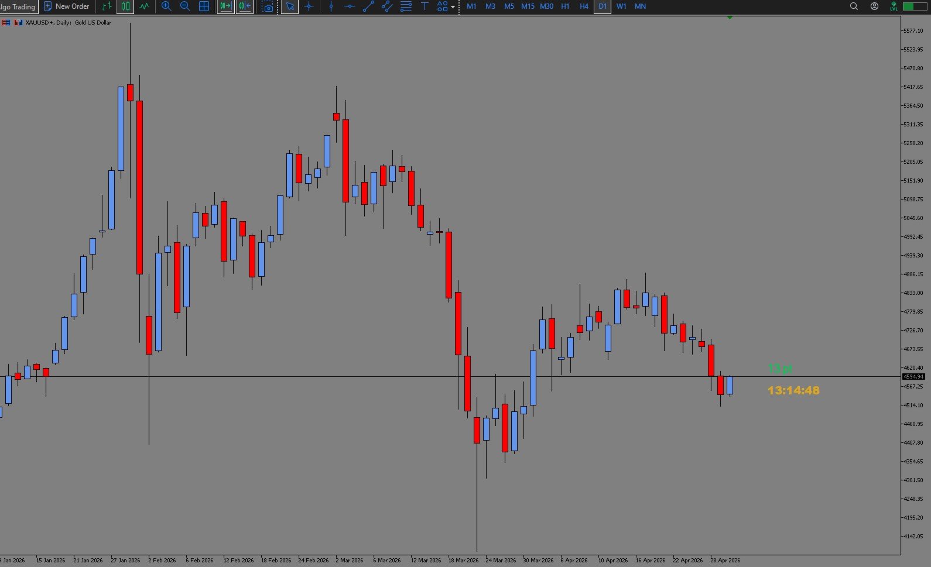Switch to M5 timeframe

[x=509, y=6]
